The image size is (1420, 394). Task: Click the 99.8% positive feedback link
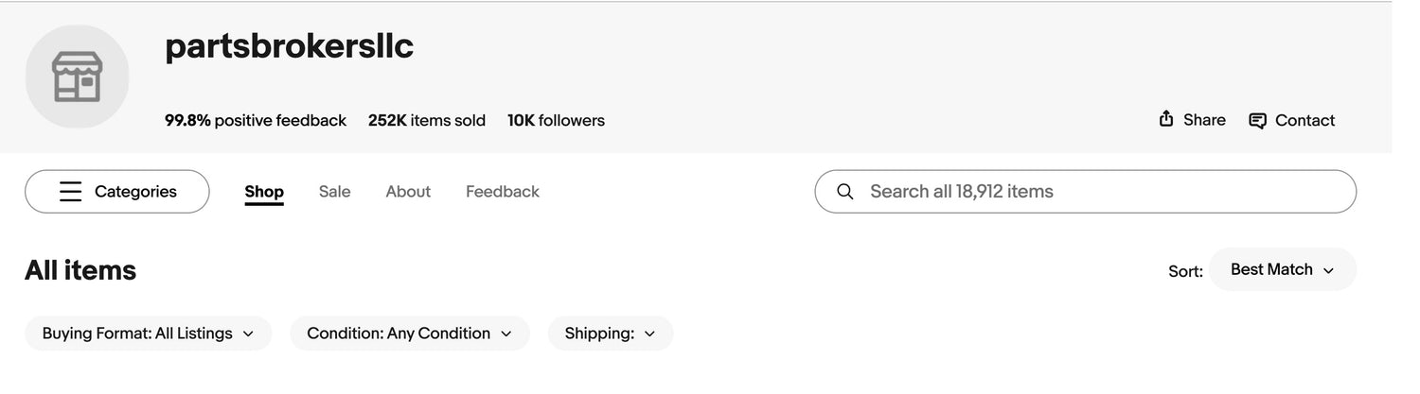[x=256, y=121]
